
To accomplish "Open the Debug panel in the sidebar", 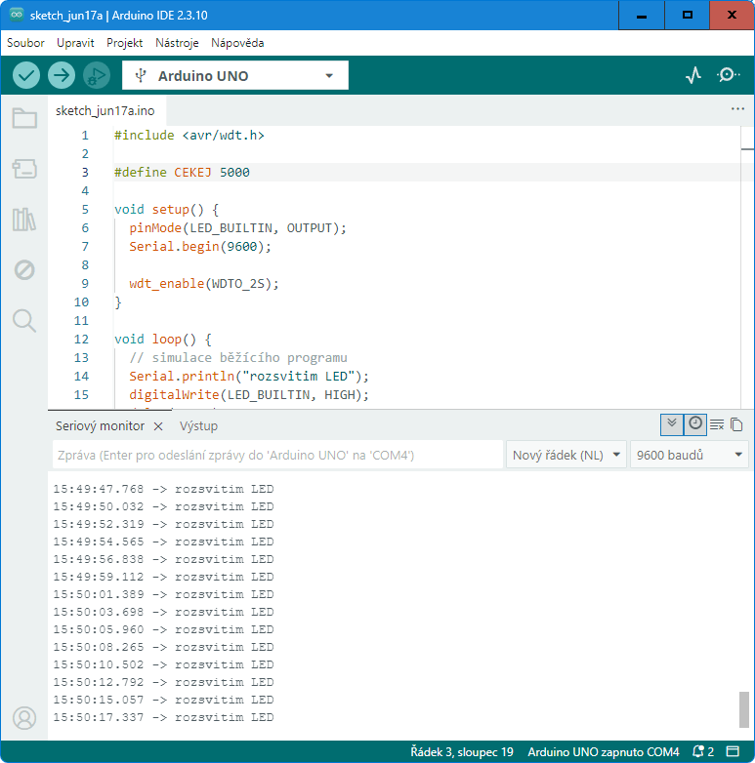I will point(24,269).
